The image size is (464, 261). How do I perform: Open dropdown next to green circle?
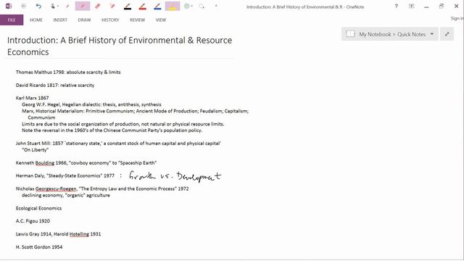[x=191, y=7]
